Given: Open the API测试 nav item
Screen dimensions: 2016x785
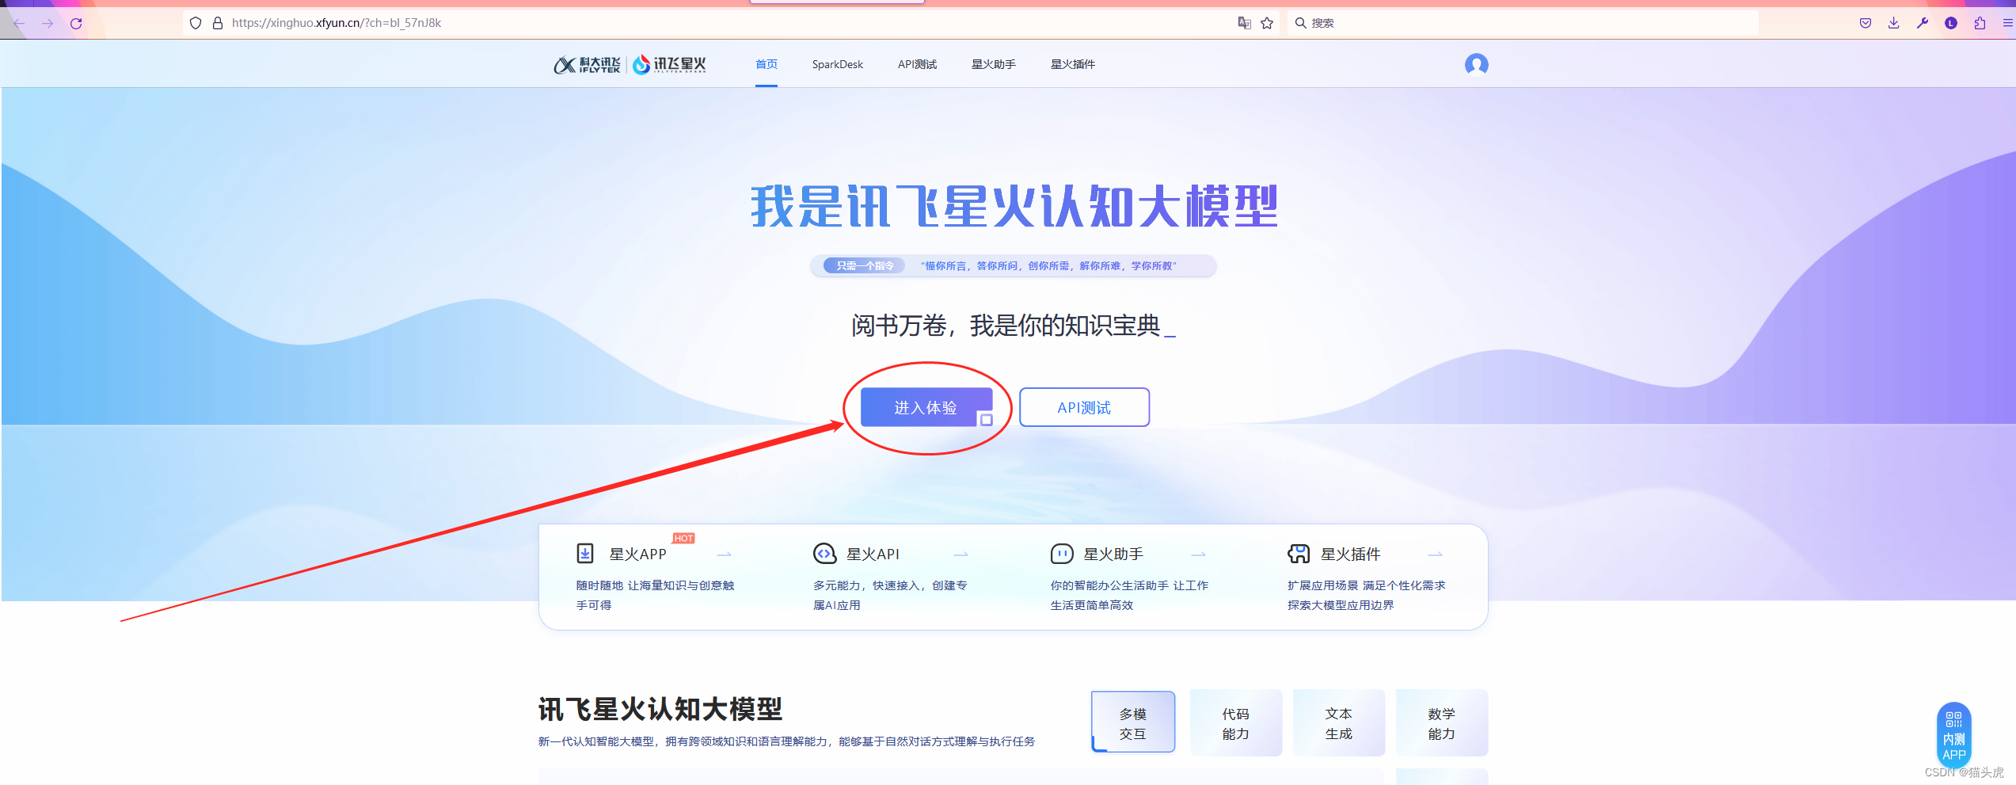Looking at the screenshot, I should 917,64.
